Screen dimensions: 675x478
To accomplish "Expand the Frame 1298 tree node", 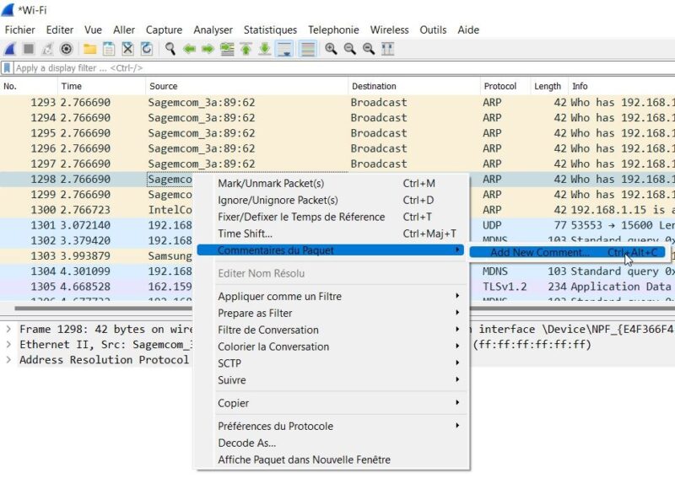I will 8,329.
